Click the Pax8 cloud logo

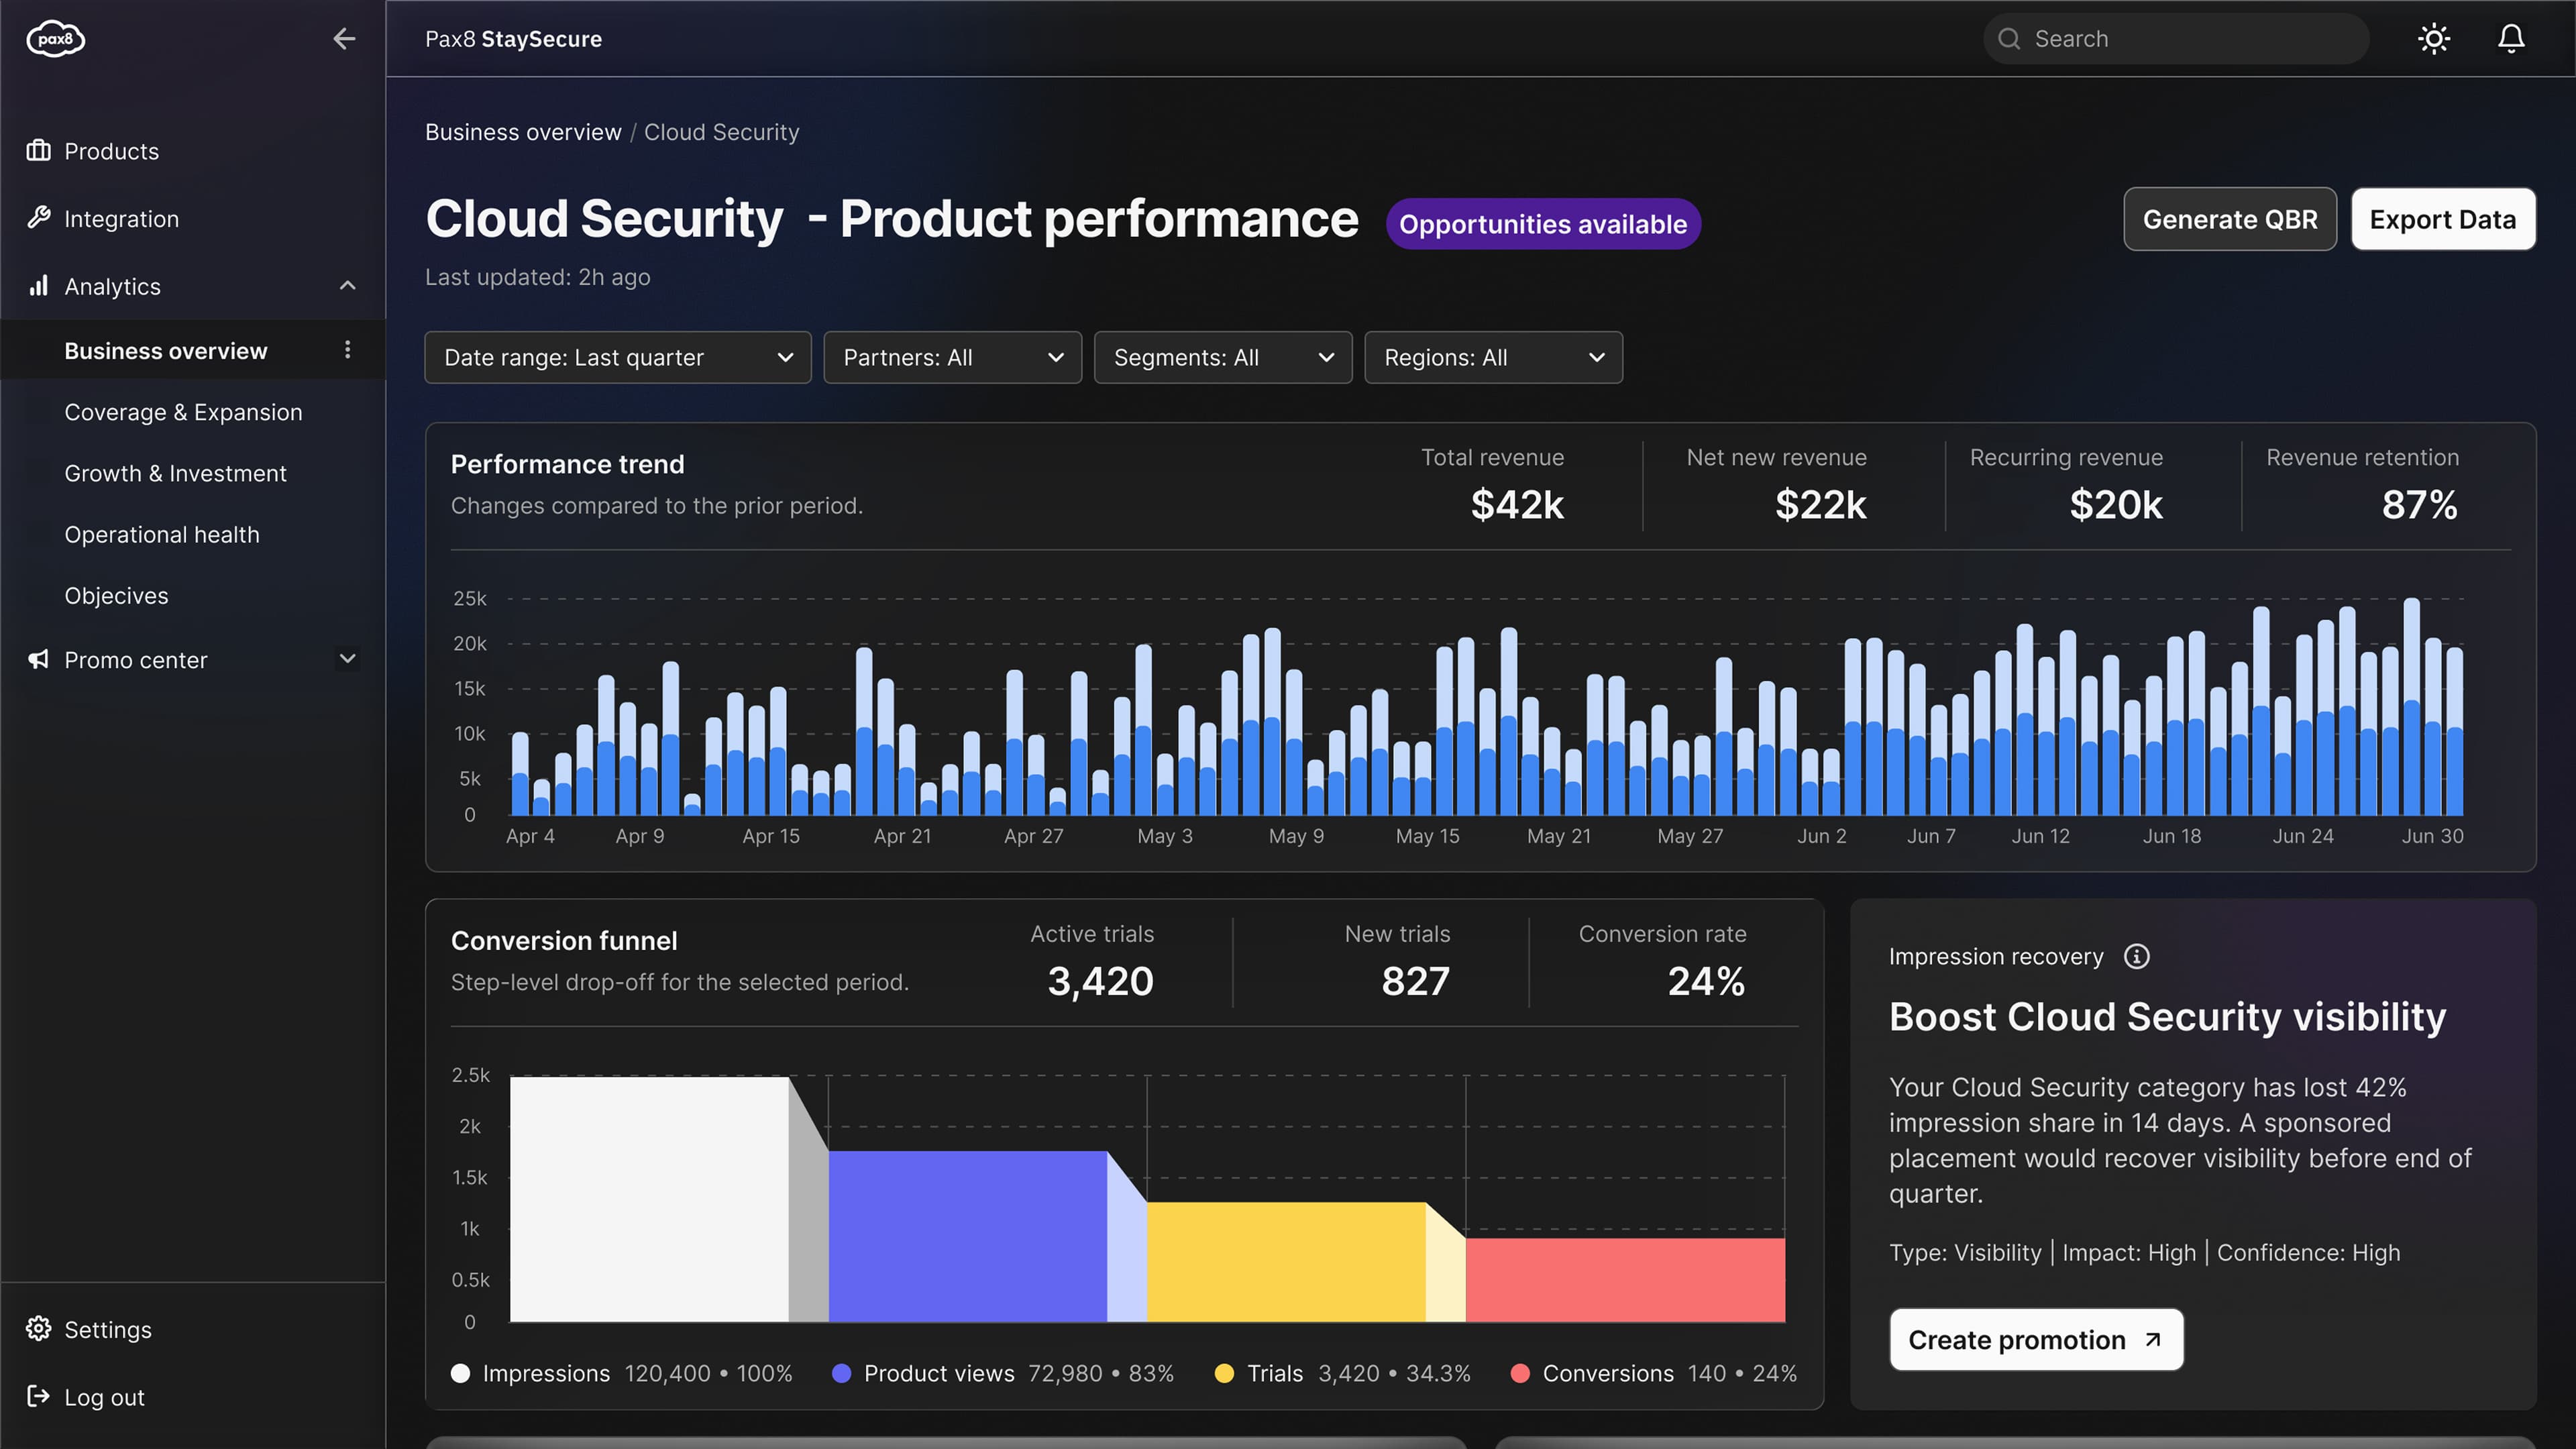pyautogui.click(x=56, y=39)
